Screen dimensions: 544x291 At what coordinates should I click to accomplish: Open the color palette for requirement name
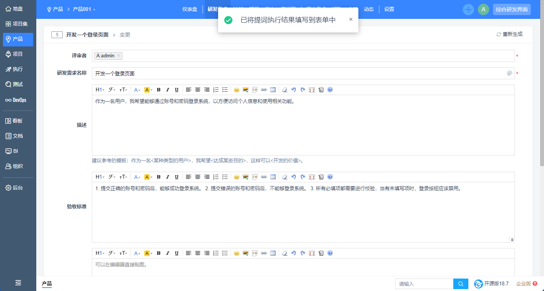[x=510, y=74]
